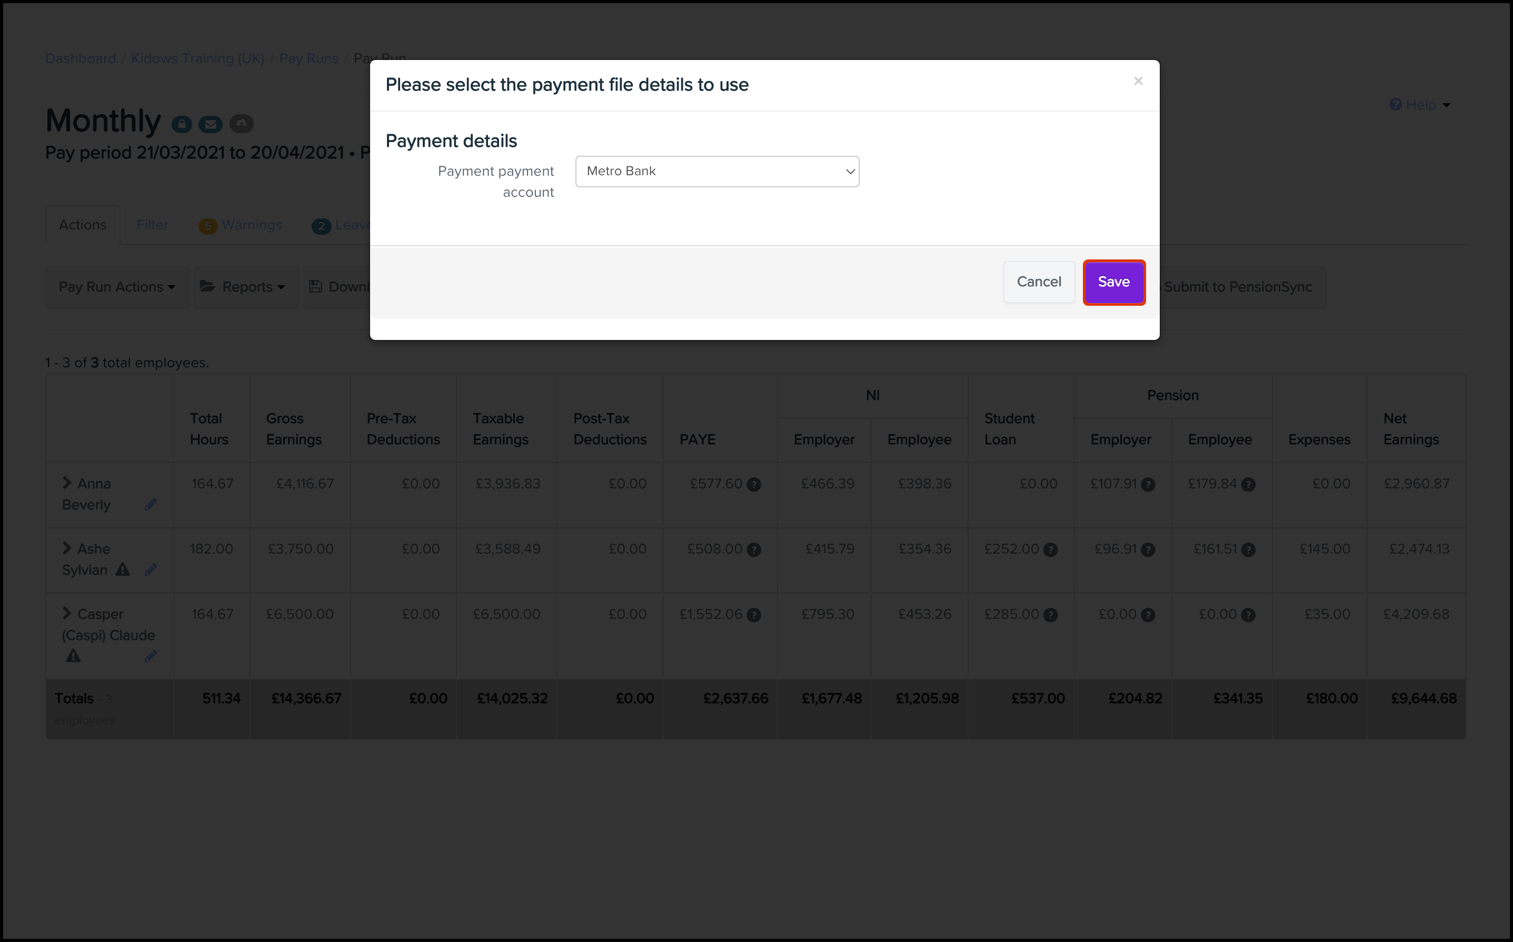Open the Reports dropdown menu

(x=246, y=287)
